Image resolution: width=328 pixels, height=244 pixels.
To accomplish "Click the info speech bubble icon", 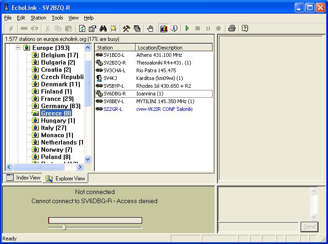I will [x=174, y=28].
